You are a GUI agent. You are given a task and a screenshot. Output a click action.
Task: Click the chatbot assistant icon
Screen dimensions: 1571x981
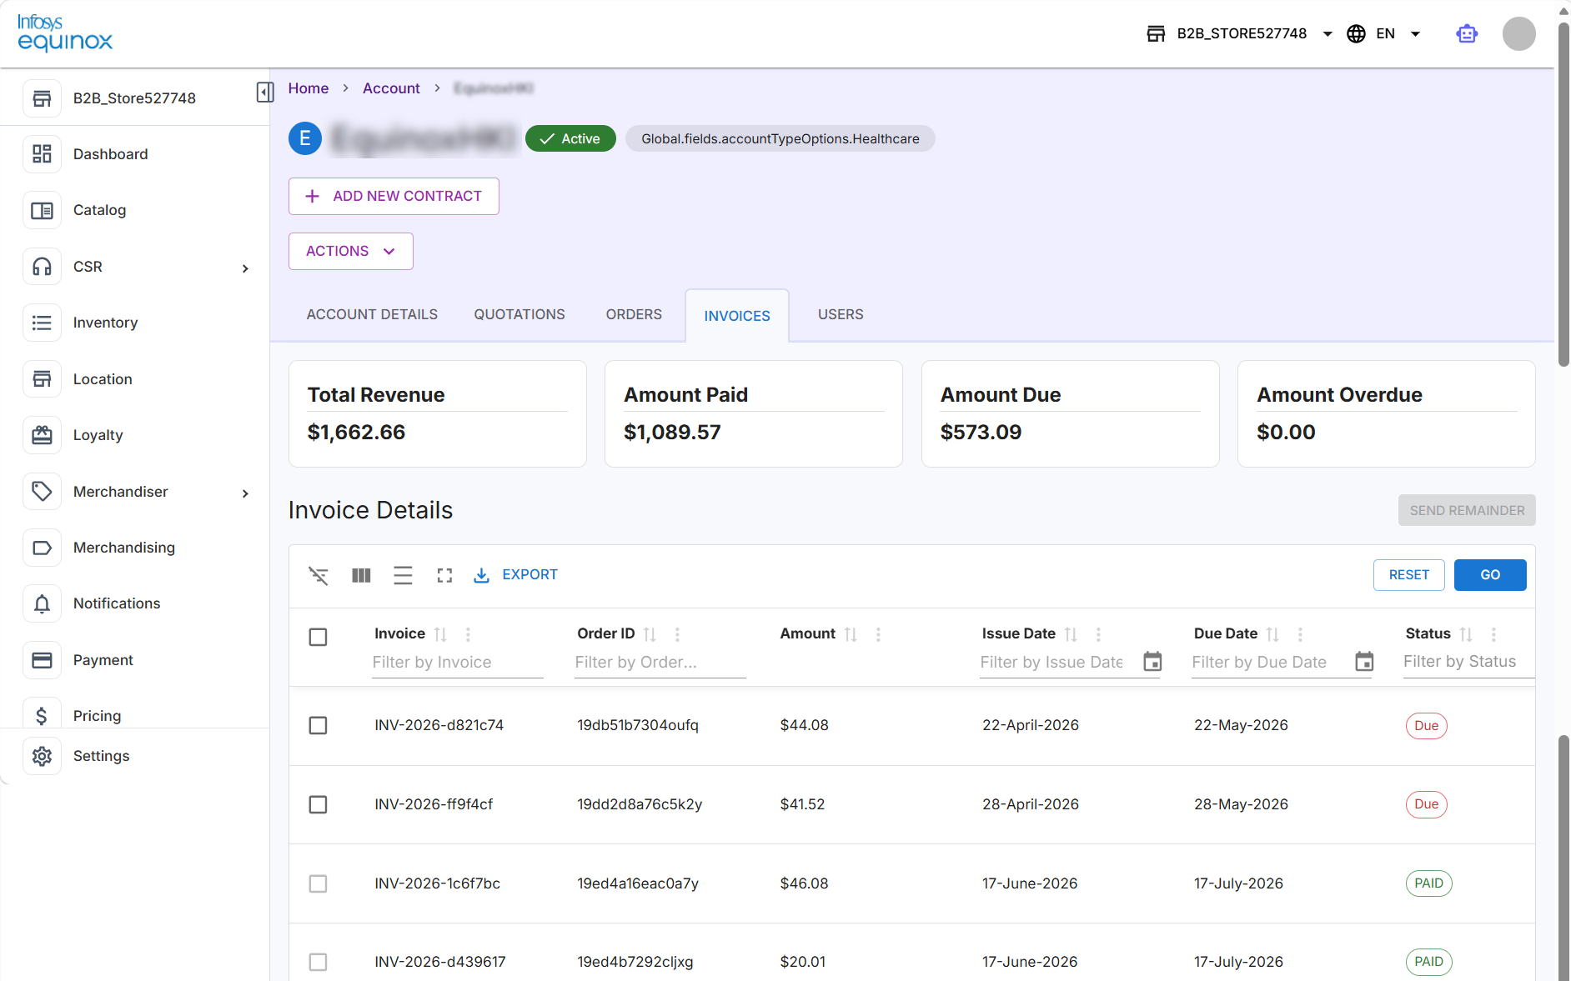1467,33
